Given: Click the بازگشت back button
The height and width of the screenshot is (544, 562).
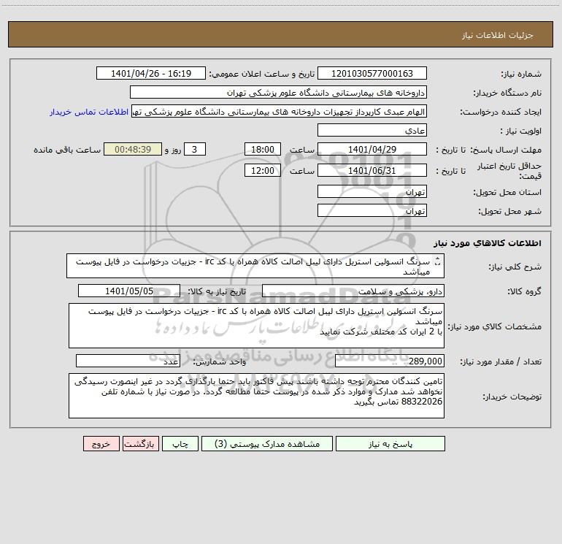Looking at the screenshot, I should tap(140, 443).
